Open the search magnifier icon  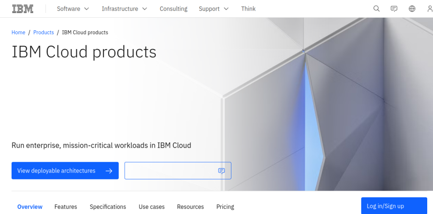coord(376,9)
